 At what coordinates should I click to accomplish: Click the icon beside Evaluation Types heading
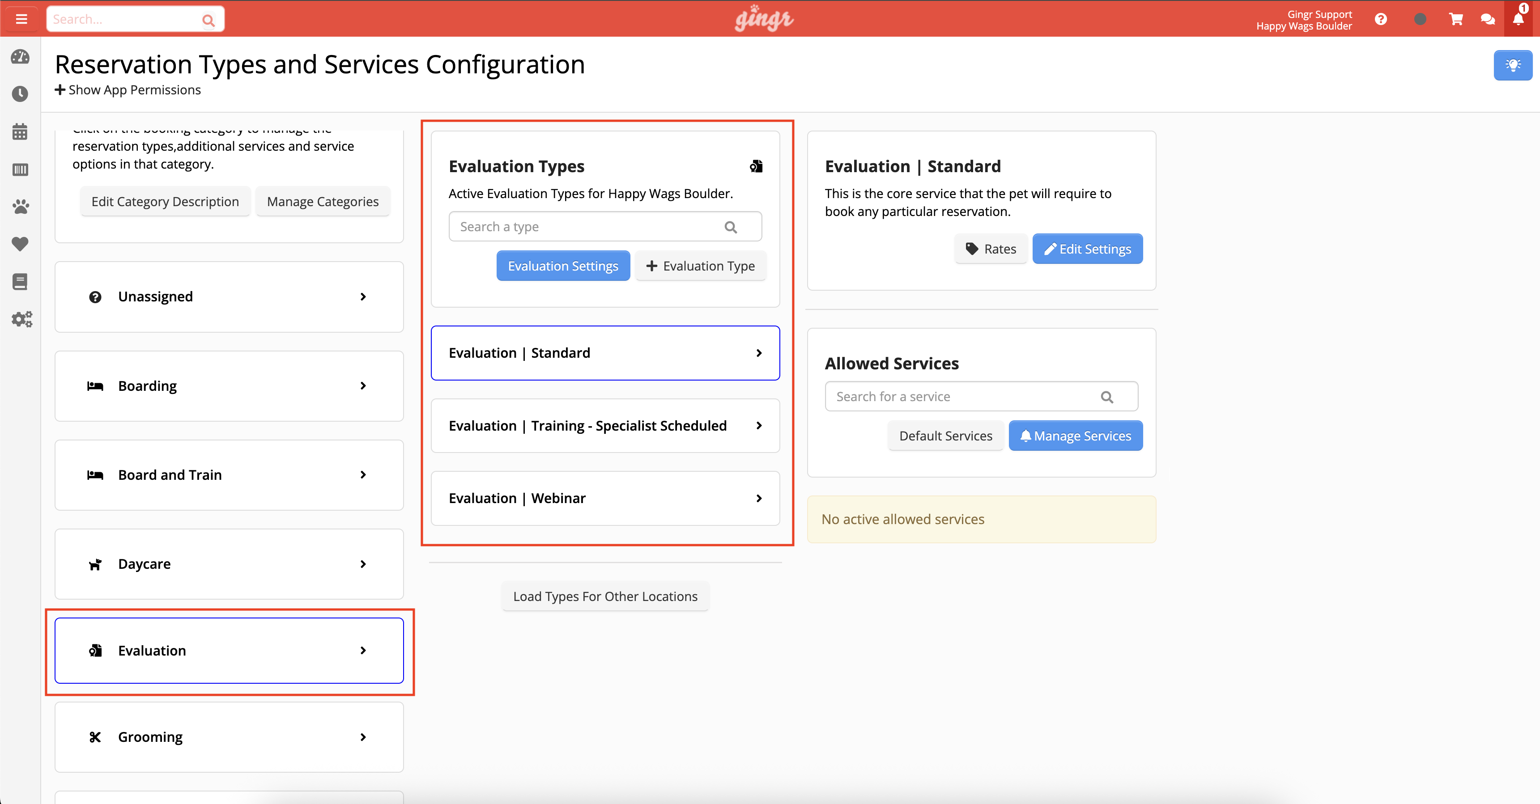point(756,167)
